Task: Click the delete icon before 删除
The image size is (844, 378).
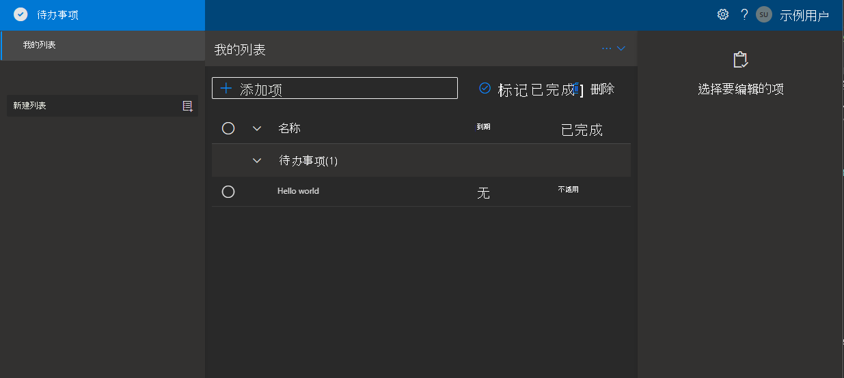Action: coord(578,89)
